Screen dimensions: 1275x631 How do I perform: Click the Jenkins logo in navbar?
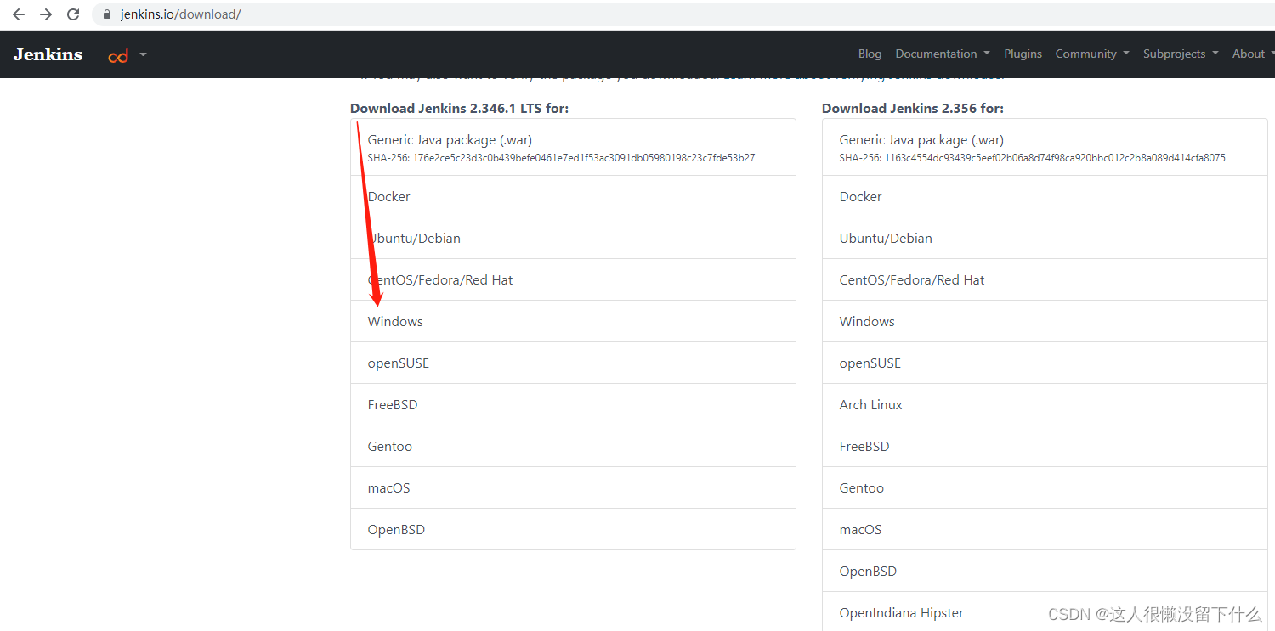click(48, 54)
